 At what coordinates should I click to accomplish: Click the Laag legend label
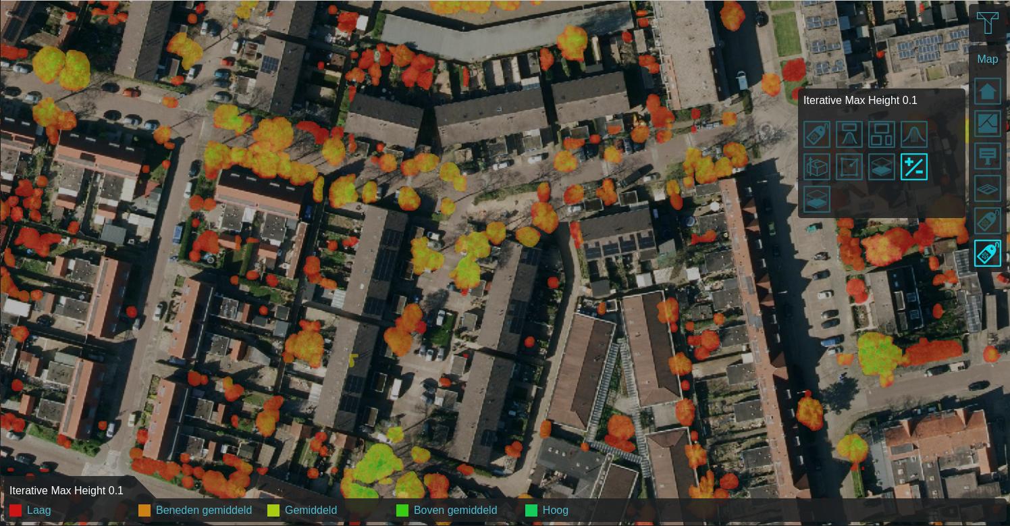[38, 510]
